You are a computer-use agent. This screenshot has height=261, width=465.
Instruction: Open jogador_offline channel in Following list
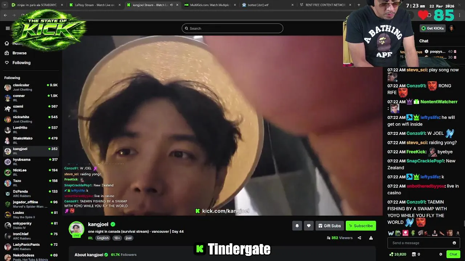click(31, 204)
